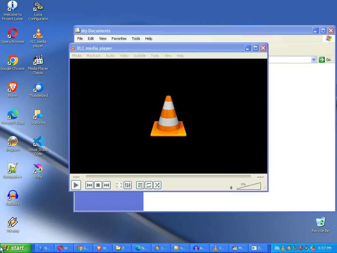
Task: Click the VLC seek progress bar
Action: (x=168, y=177)
